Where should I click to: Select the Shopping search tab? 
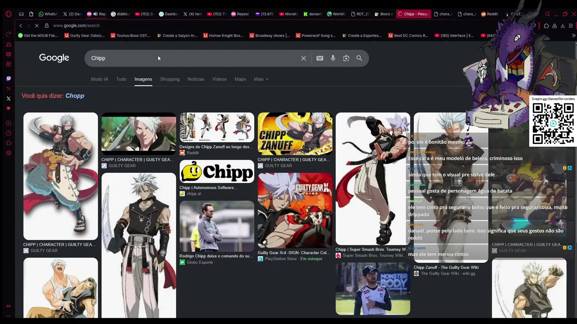click(x=170, y=79)
